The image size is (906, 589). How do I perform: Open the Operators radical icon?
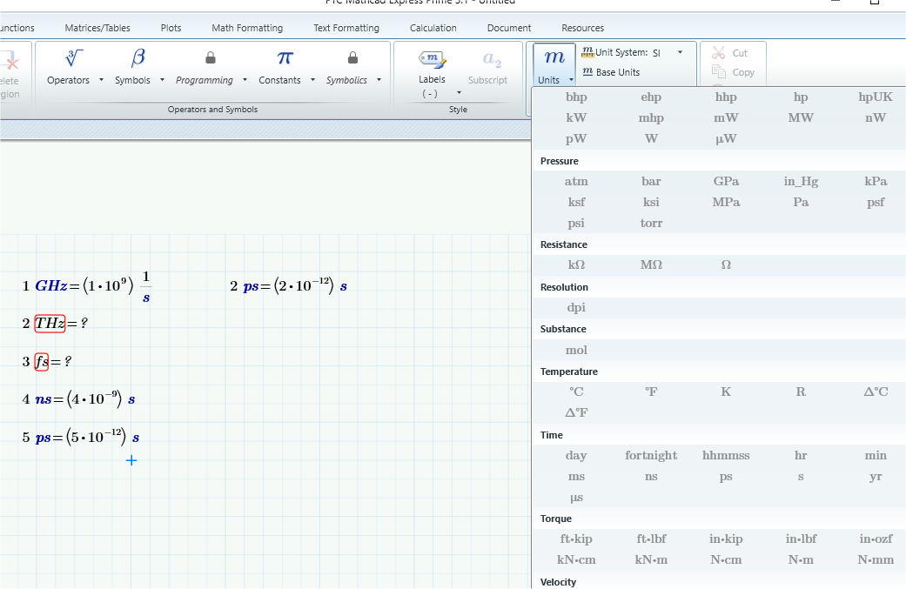[74, 57]
